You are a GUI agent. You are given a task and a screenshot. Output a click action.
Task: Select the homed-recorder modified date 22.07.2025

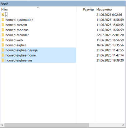point(103,35)
